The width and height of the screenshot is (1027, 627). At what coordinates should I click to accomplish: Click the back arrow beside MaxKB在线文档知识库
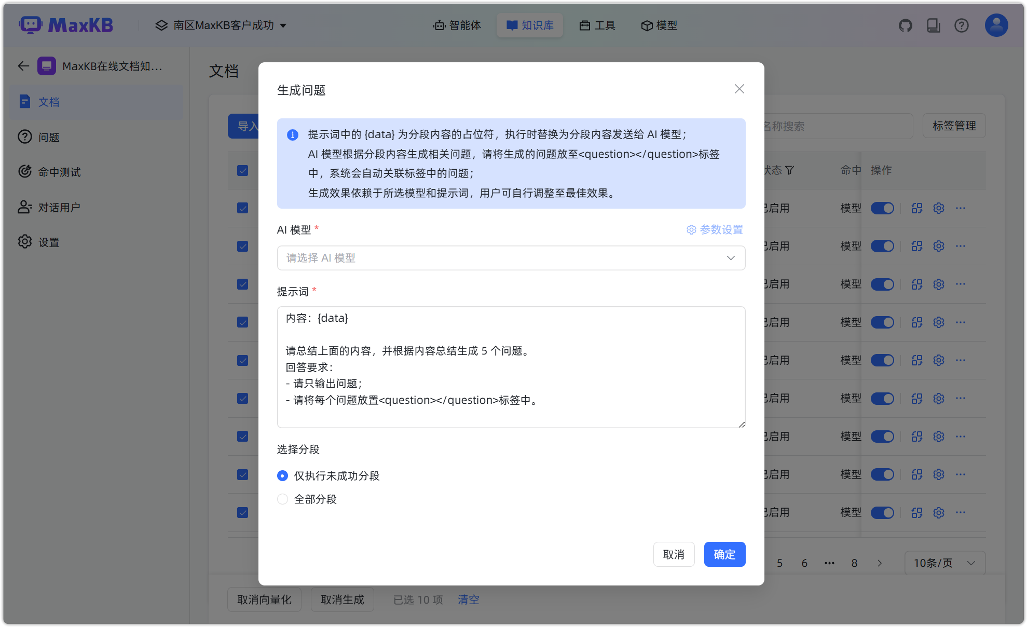click(x=23, y=66)
